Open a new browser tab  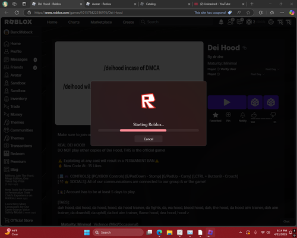pos(252,4)
